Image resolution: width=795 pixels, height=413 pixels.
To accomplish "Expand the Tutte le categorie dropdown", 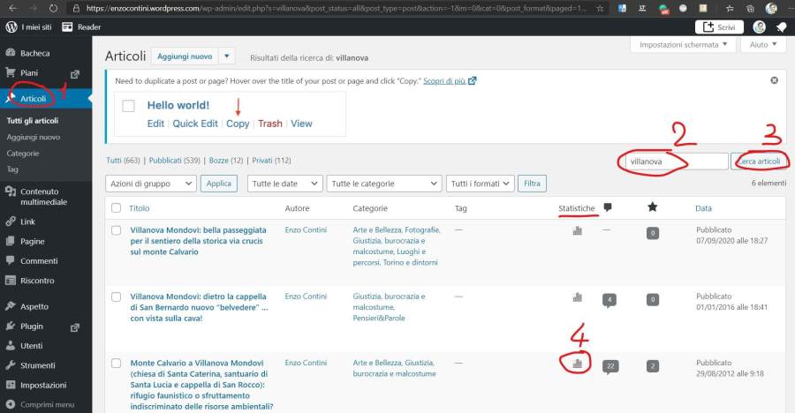I will [x=383, y=184].
